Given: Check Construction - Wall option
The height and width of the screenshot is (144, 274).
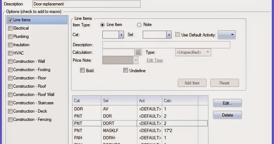Looking at the screenshot, I should 10,61.
